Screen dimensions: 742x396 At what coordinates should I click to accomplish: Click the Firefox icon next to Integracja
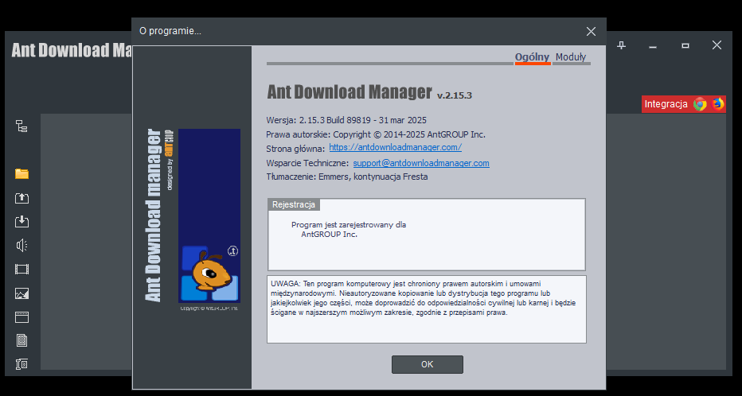[718, 104]
